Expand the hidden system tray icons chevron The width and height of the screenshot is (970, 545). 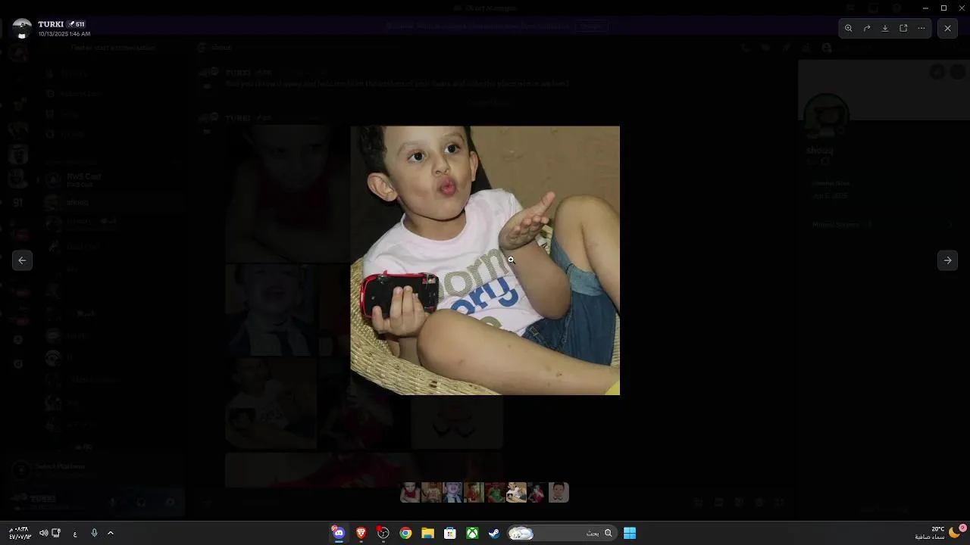(111, 533)
